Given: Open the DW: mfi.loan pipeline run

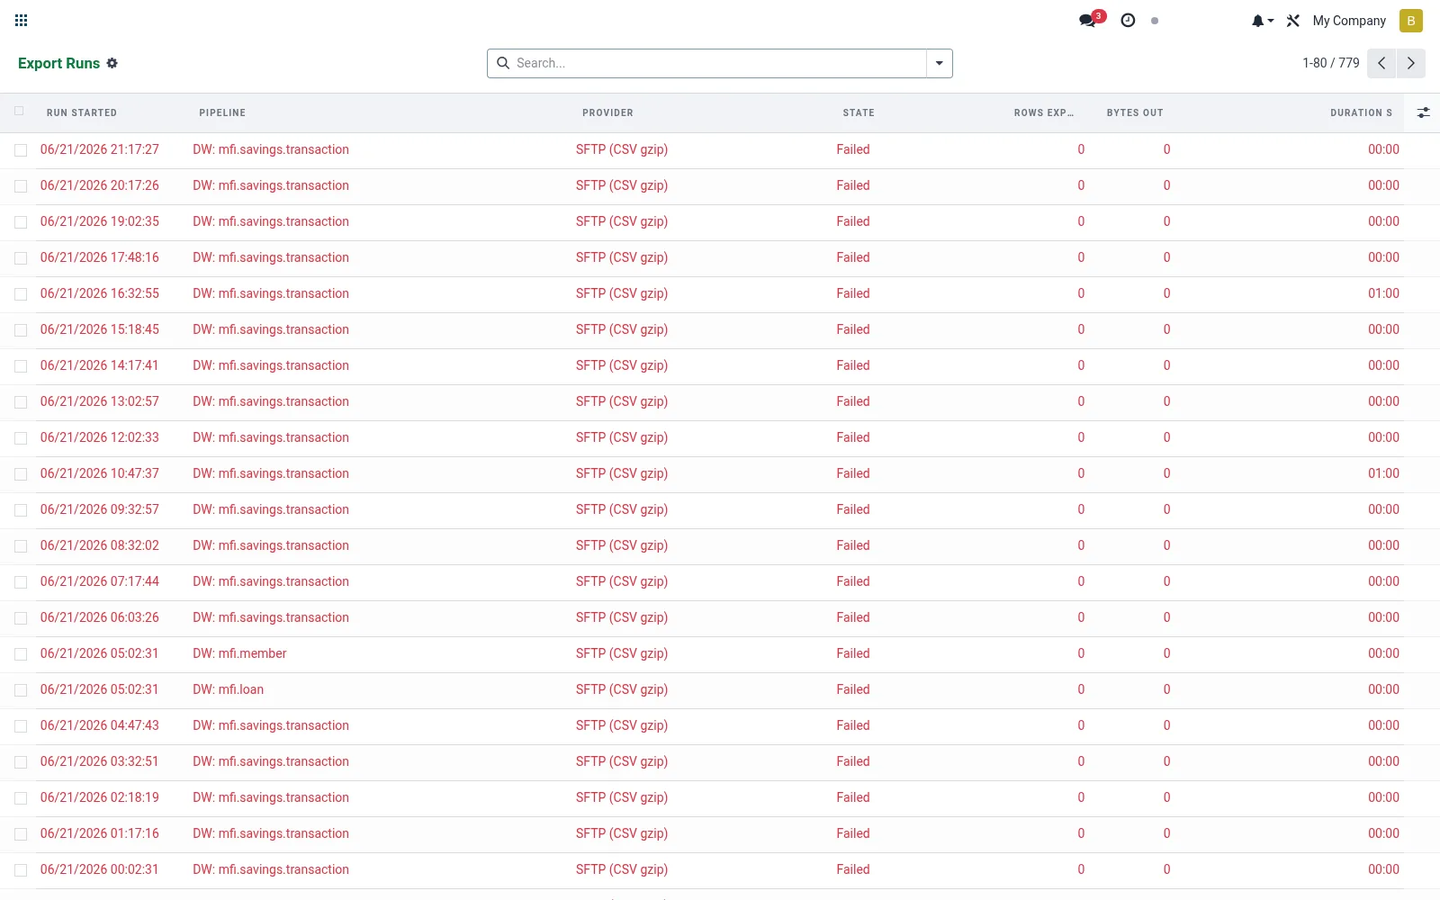Looking at the screenshot, I should 228,689.
